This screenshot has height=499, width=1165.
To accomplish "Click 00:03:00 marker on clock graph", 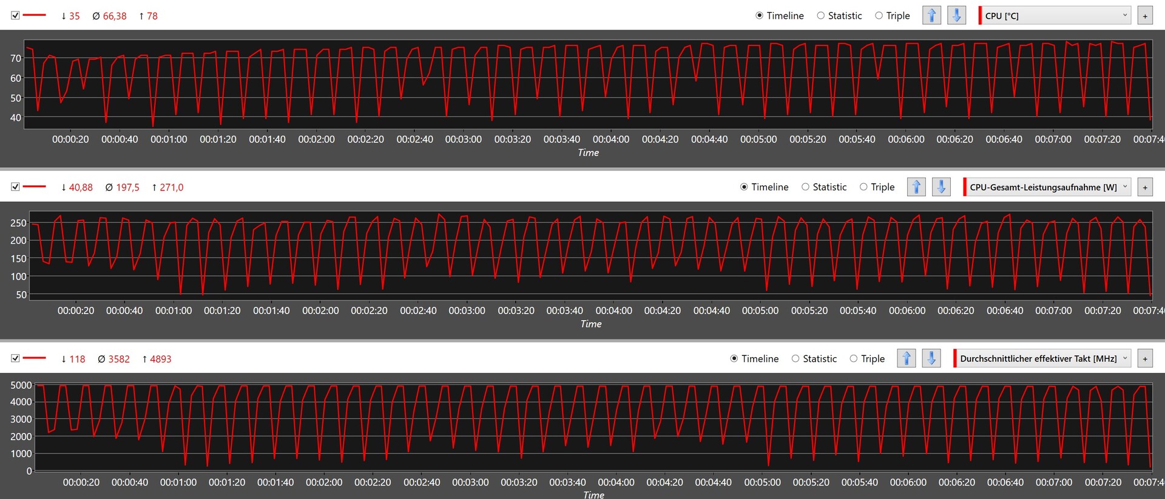I will coord(470,482).
